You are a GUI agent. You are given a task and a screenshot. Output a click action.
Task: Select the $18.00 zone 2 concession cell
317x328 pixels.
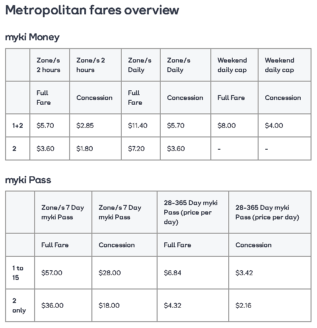tap(124, 305)
